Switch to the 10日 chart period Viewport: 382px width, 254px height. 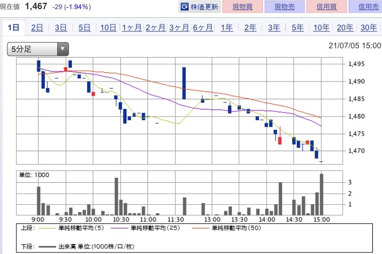click(x=108, y=27)
